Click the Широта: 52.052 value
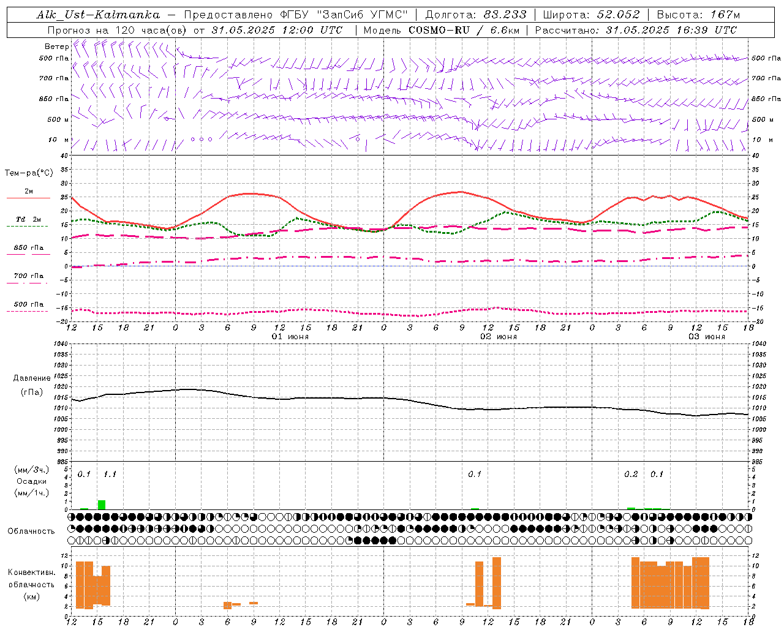The image size is (784, 627). click(592, 15)
